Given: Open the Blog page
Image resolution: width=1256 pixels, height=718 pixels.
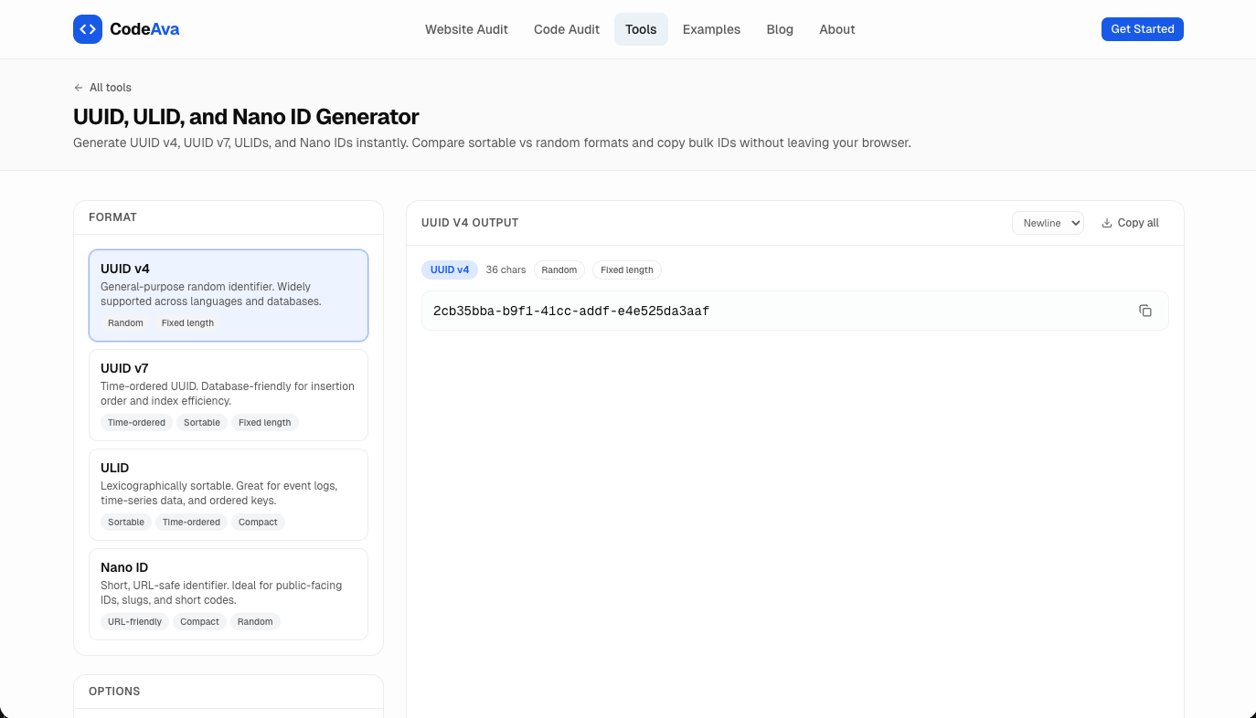Looking at the screenshot, I should point(780,29).
